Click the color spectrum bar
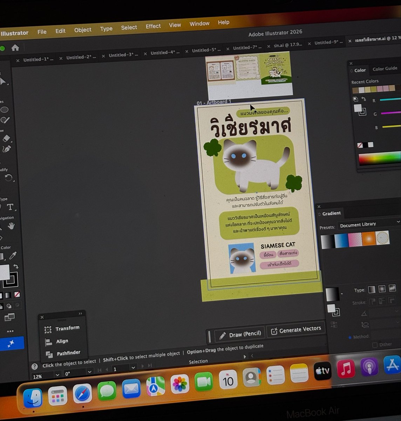This screenshot has width=401, height=421. (x=380, y=159)
